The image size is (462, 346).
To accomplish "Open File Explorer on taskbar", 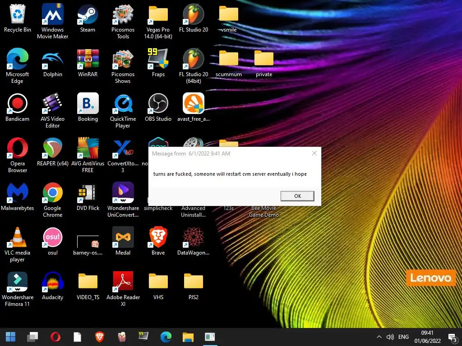I will pos(188,337).
